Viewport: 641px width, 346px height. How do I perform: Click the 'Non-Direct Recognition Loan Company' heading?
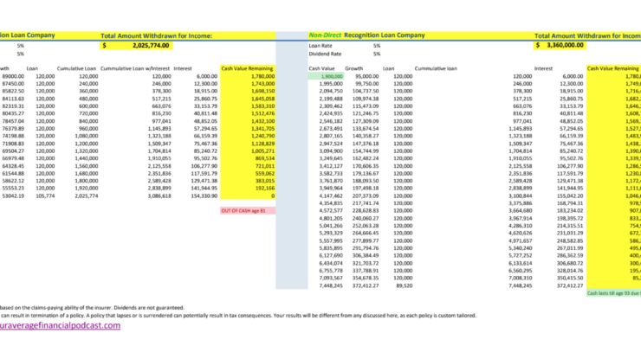click(x=366, y=35)
